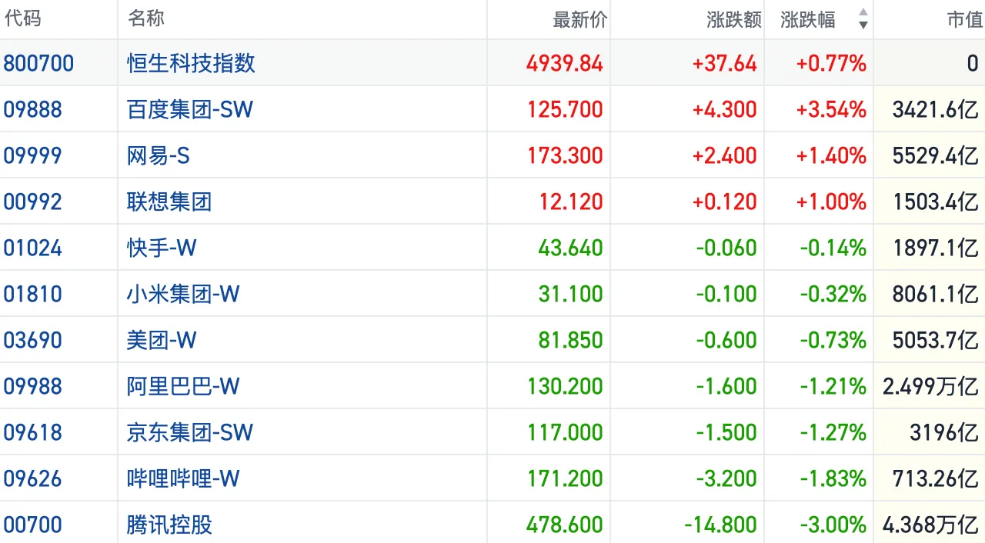Screen dimensions: 985x543
Task: Click 百度集团 change percentage +3.54%
Action: tap(831, 109)
